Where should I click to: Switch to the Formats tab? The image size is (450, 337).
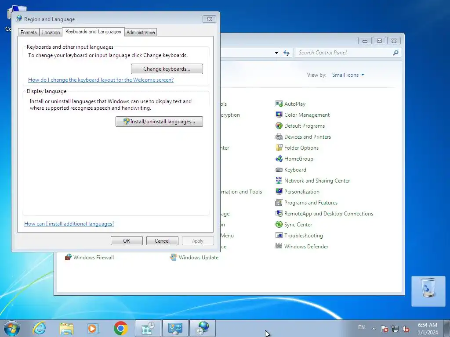pos(29,32)
